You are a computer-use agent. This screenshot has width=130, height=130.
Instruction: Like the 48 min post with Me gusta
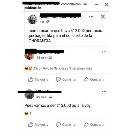38,79
